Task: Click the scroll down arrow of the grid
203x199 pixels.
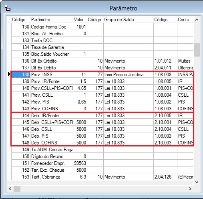Action: 197,182
